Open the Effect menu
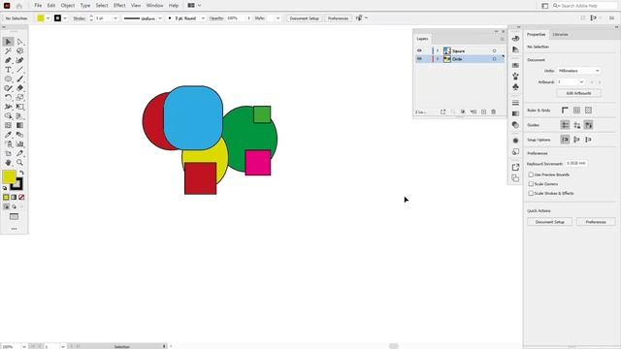Image resolution: width=621 pixels, height=349 pixels. point(119,6)
